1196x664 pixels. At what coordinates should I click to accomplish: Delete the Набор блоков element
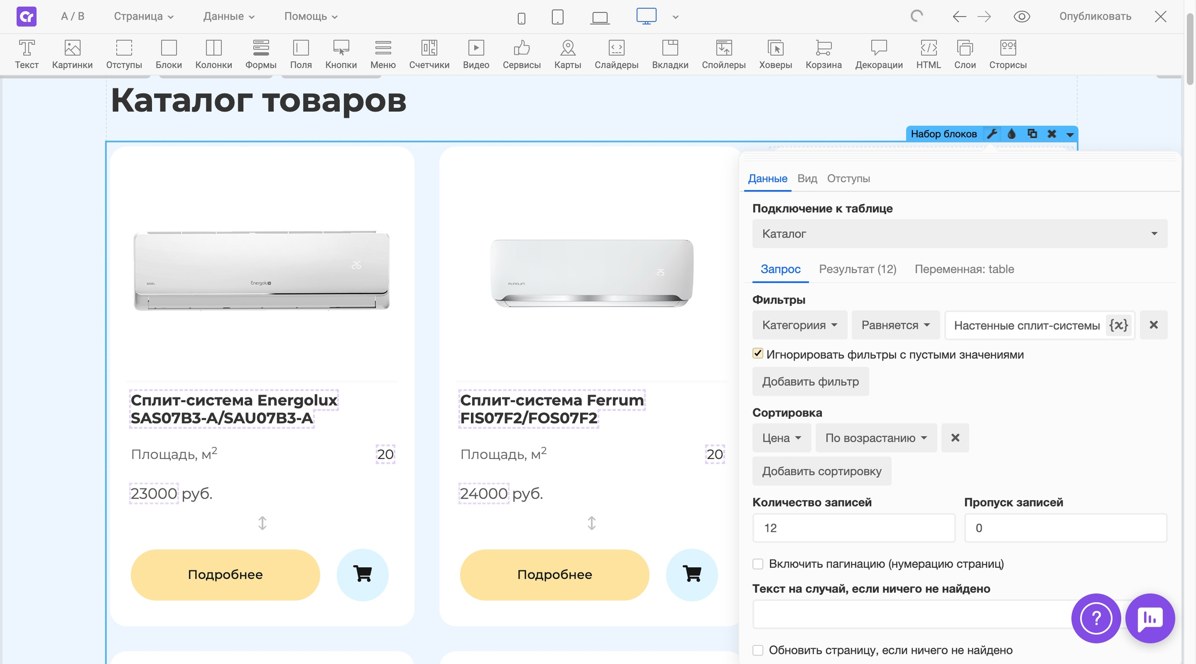1052,134
